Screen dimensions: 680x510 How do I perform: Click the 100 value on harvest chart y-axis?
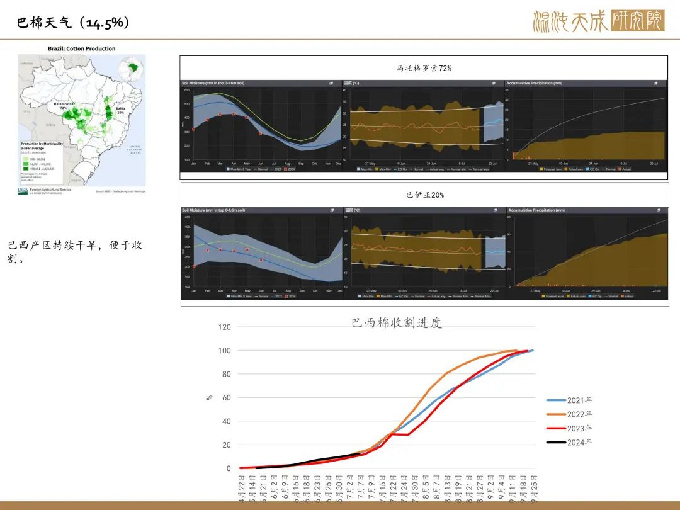[224, 351]
